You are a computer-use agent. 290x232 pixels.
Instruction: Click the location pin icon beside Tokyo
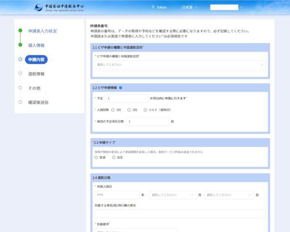153,7
